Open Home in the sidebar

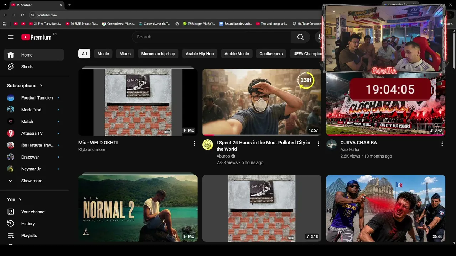coord(34,55)
